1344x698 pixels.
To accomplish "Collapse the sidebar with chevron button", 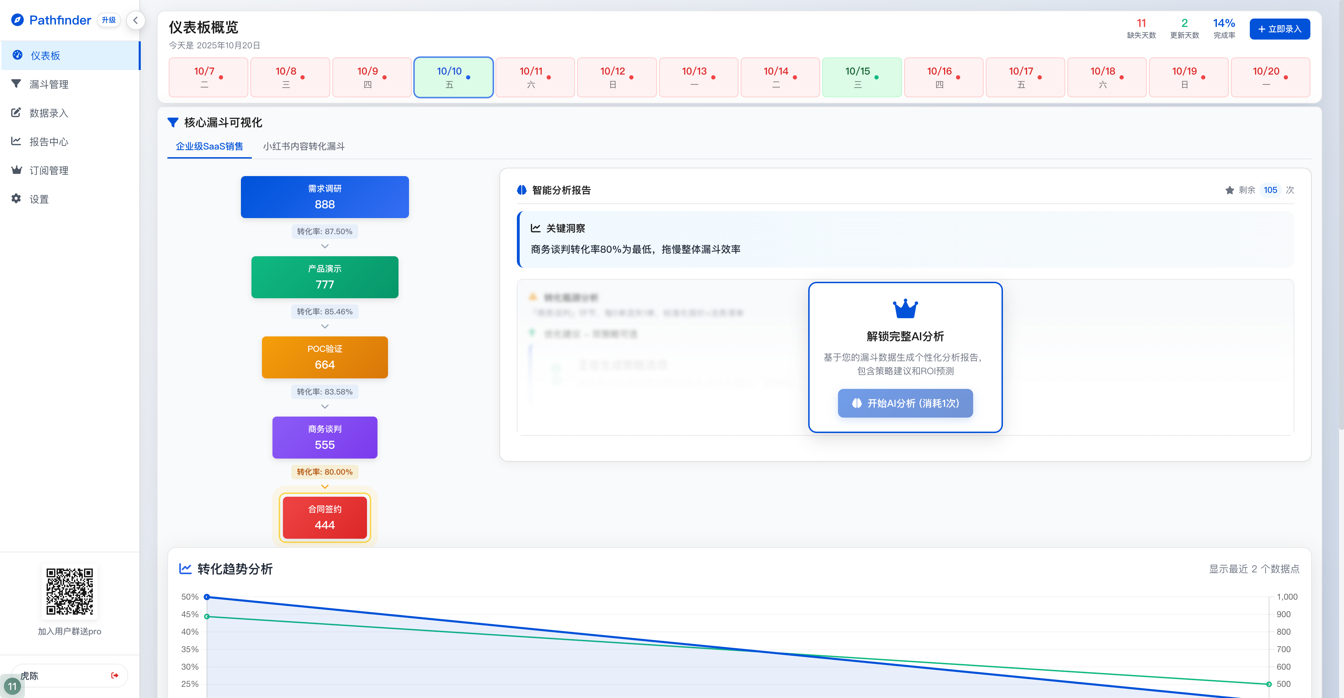I will [135, 20].
